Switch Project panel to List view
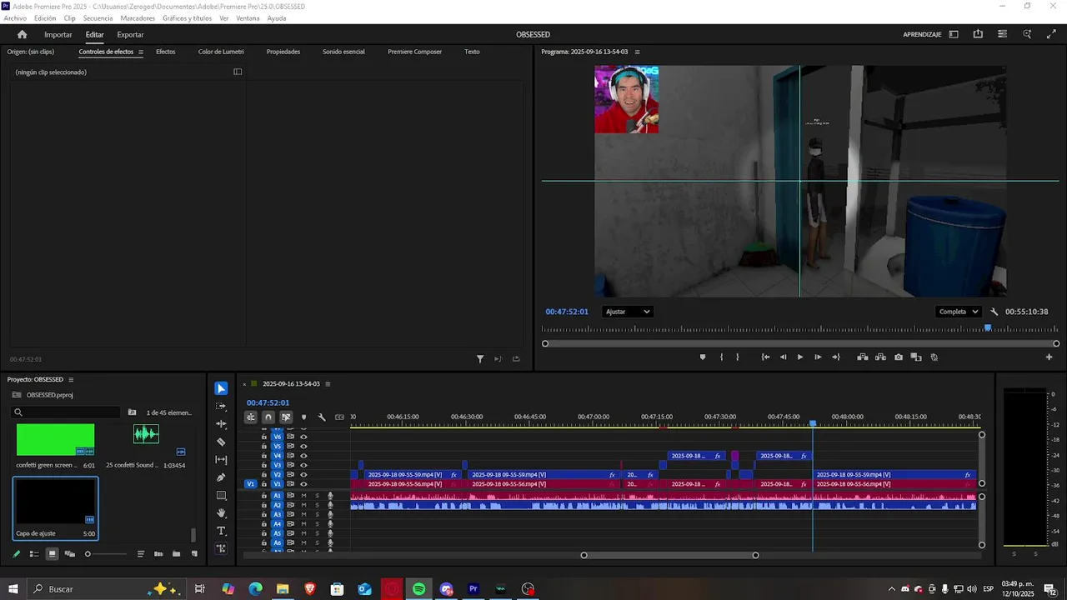1067x600 pixels. (x=34, y=554)
